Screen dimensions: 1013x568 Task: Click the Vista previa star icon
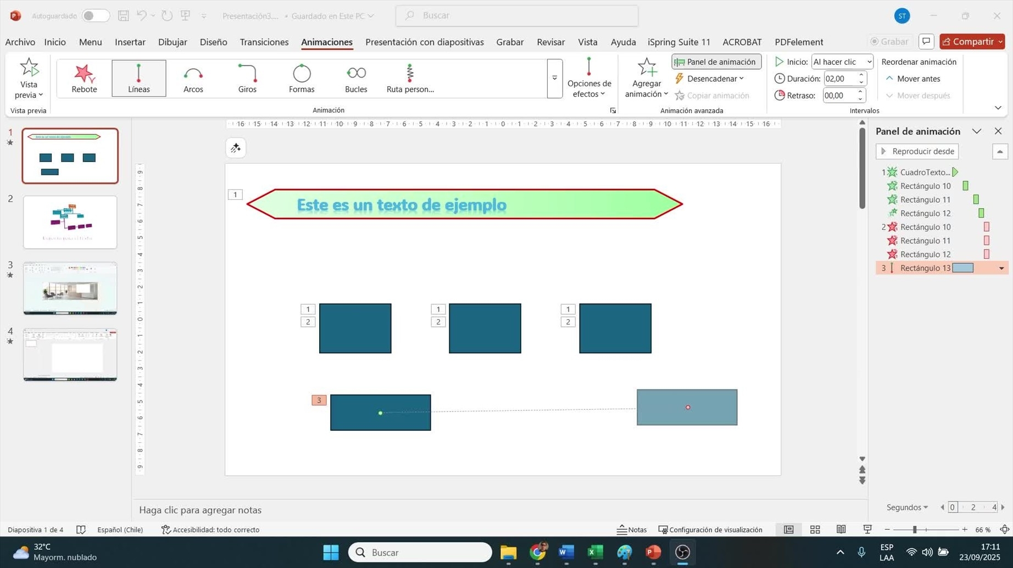29,68
